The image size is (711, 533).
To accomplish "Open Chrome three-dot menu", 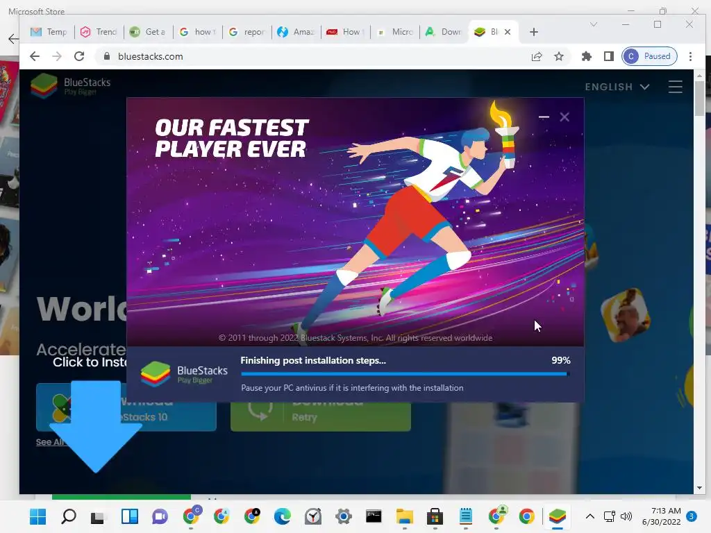I will tap(690, 56).
